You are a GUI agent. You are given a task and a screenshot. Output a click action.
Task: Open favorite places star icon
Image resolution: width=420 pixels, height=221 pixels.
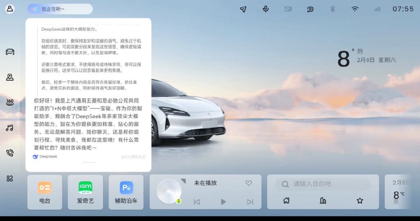coord(360,201)
